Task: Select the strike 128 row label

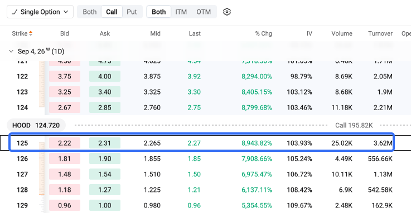Action: pyautogui.click(x=22, y=190)
